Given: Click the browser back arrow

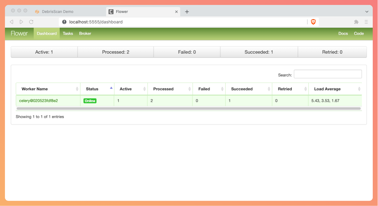Looking at the screenshot, I should [11, 22].
